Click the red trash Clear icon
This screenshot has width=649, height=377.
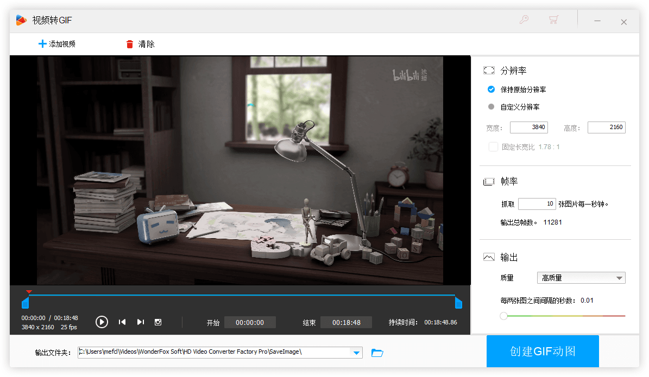click(x=130, y=44)
